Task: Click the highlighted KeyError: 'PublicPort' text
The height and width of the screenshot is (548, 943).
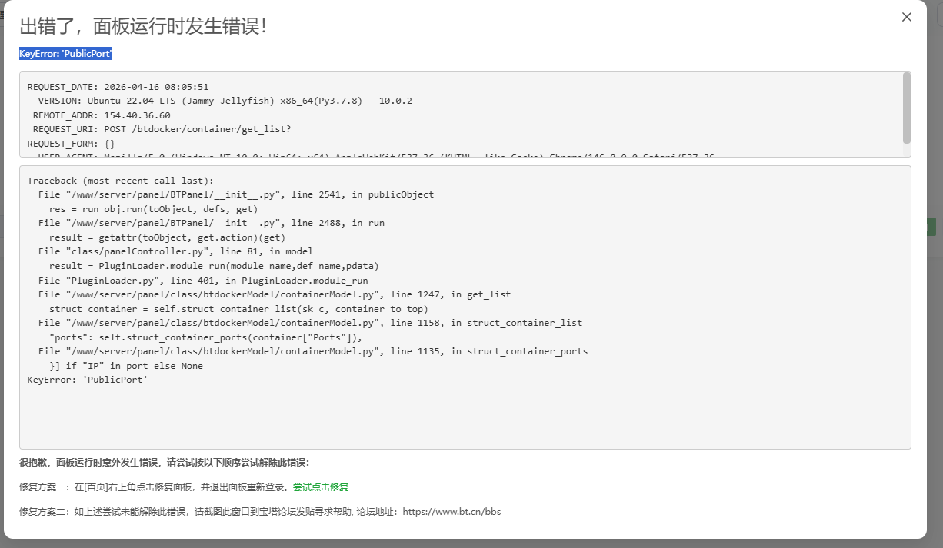Action: click(66, 53)
